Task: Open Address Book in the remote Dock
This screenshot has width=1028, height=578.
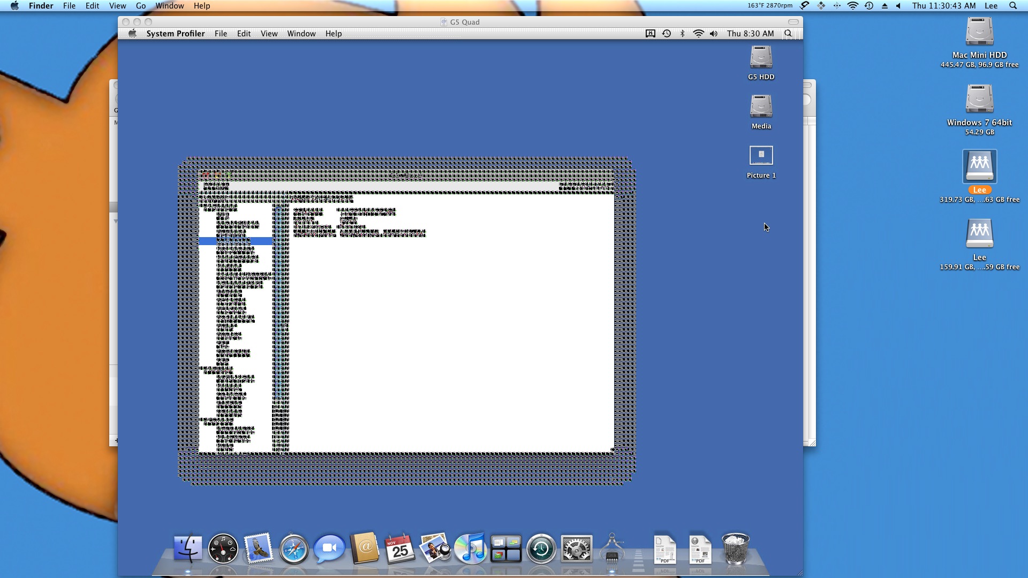Action: click(x=365, y=549)
